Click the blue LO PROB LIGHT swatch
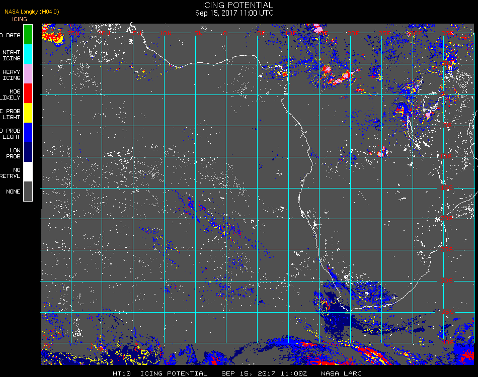This screenshot has width=478, height=377. pos(28,133)
